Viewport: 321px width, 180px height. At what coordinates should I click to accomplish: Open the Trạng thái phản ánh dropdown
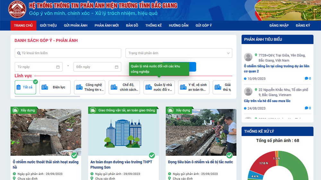179,53
